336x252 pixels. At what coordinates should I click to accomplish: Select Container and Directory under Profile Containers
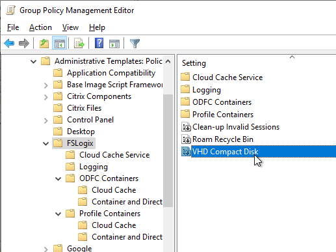point(127,237)
